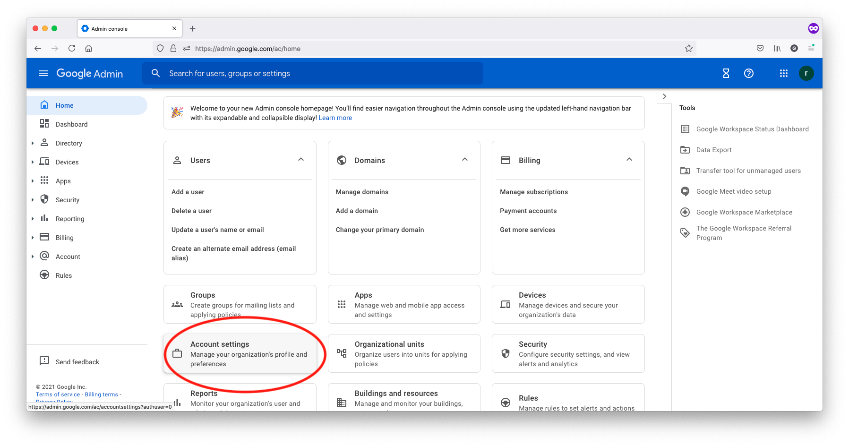Click Add a domain link
849x446 pixels.
point(357,211)
